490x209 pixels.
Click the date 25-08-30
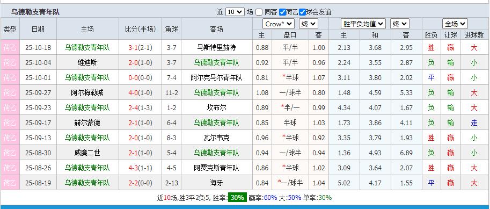pyautogui.click(x=38, y=153)
